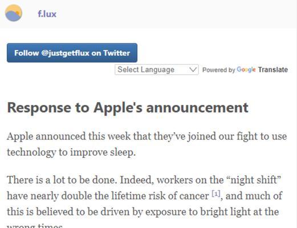Image resolution: width=297 pixels, height=228 pixels.
Task: Click the f.lux sunrise logo icon
Action: (14, 13)
